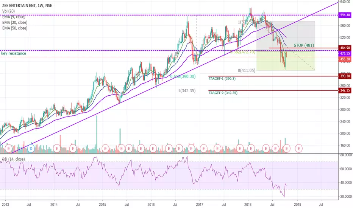The width and height of the screenshot is (353, 208).
Task: Click the 455.20 current price tag
Action: pos(345,59)
